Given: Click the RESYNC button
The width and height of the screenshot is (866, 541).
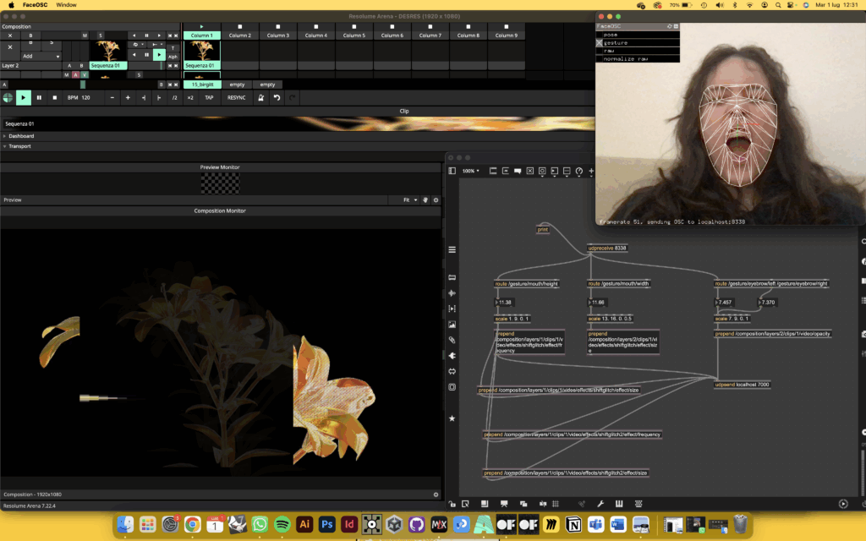Looking at the screenshot, I should (x=236, y=98).
